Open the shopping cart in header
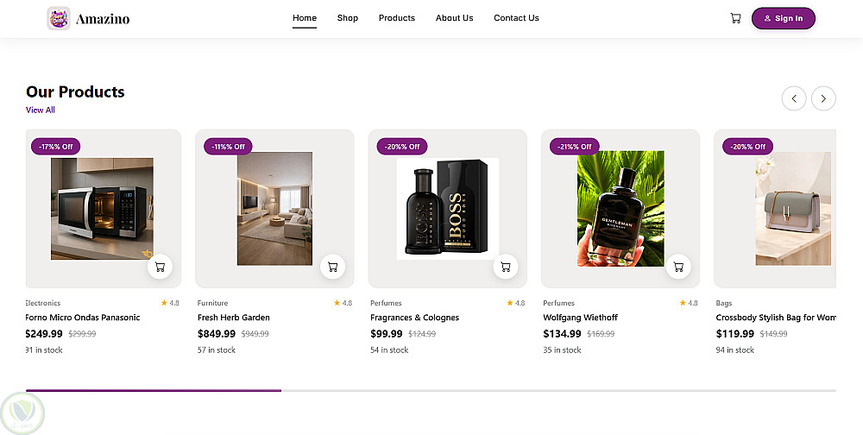The image size is (863, 435). [x=735, y=18]
